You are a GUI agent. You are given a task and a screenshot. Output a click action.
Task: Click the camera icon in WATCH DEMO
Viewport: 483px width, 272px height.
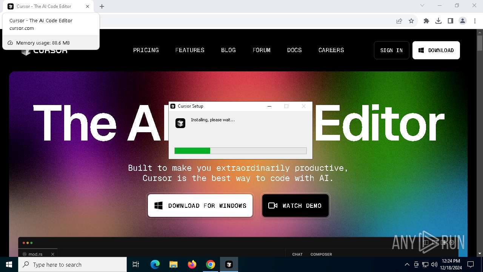pos(273,206)
